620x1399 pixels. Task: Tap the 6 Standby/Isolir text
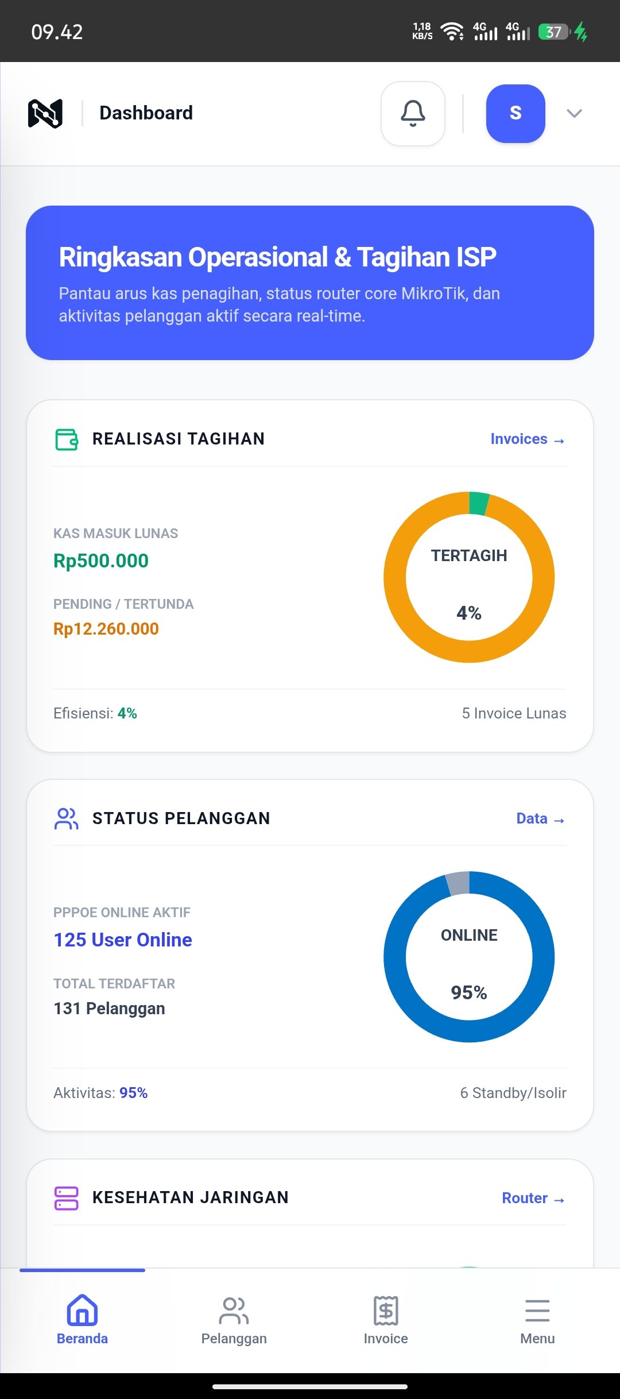tap(513, 1093)
